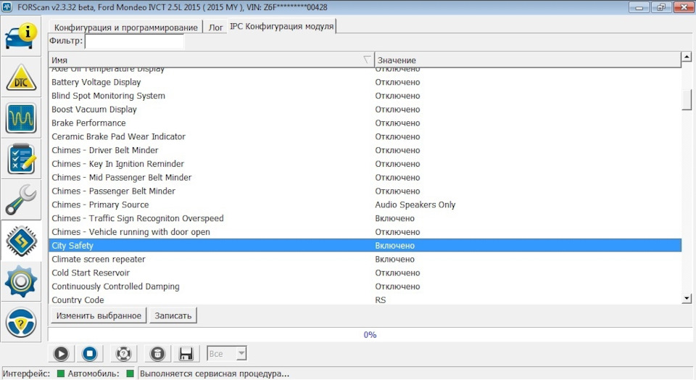
Task: Click the vertical scrollbar thumb
Action: coord(687,99)
